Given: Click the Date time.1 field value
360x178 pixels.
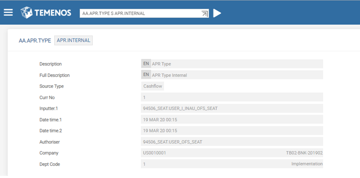Looking at the screenshot, I should 160,120.
